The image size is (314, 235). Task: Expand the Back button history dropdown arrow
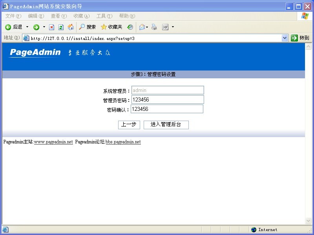click(x=27, y=27)
